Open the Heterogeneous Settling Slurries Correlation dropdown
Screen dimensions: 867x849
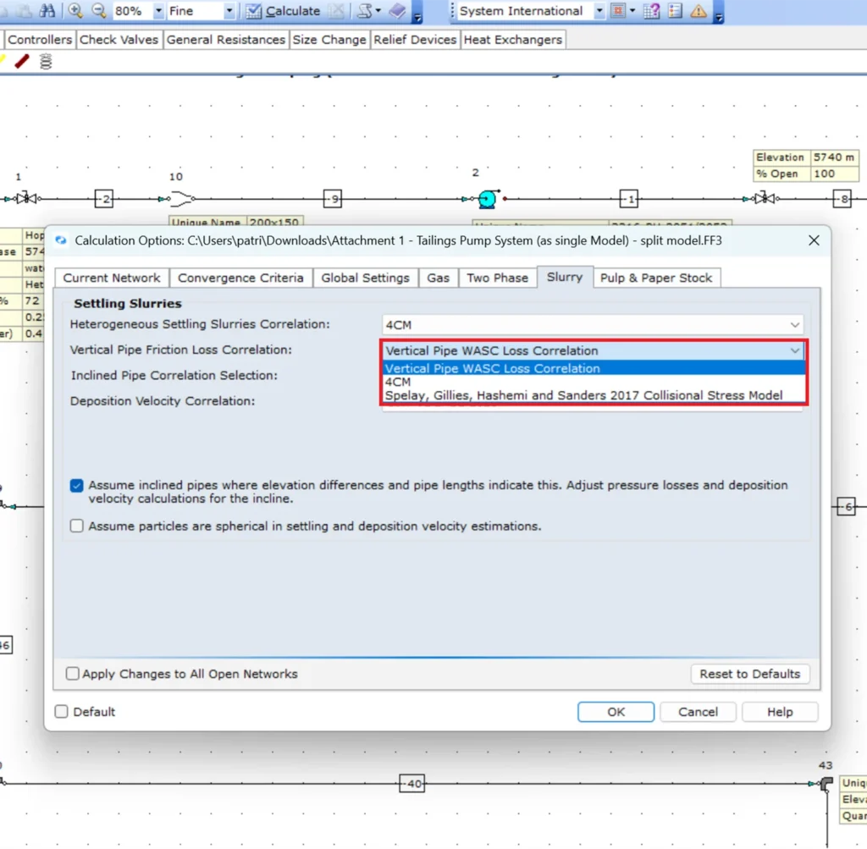point(794,324)
